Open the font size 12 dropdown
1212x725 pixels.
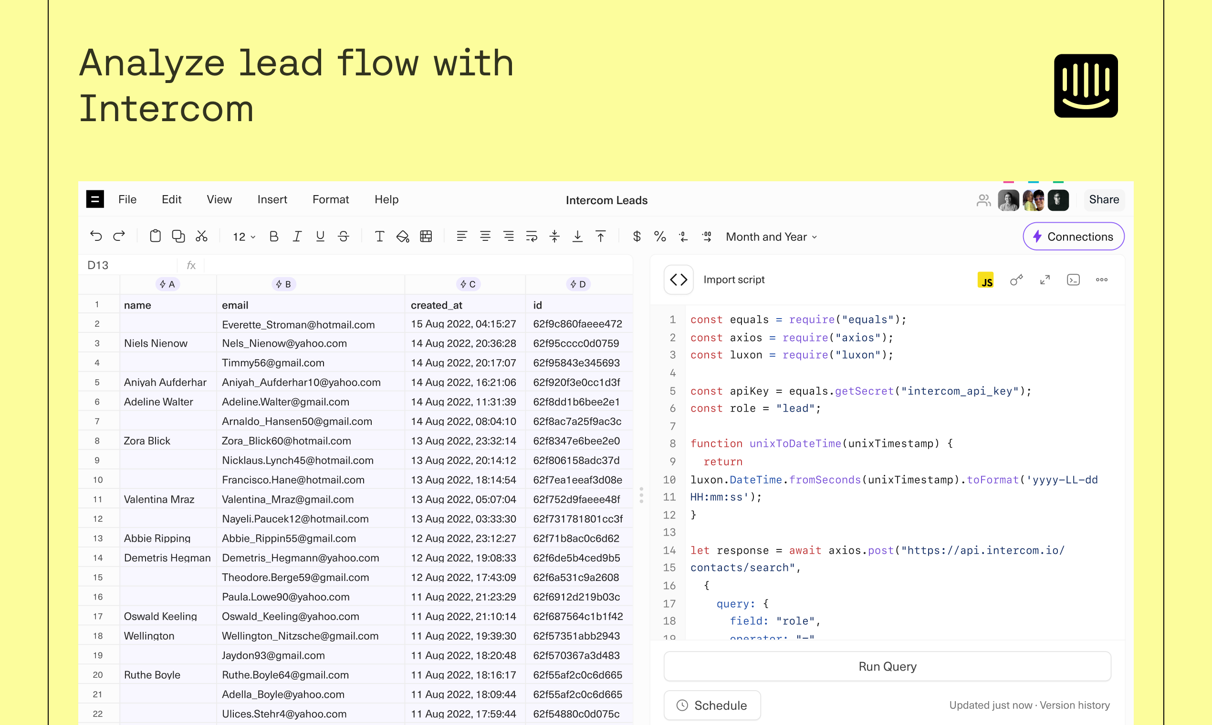pyautogui.click(x=244, y=237)
